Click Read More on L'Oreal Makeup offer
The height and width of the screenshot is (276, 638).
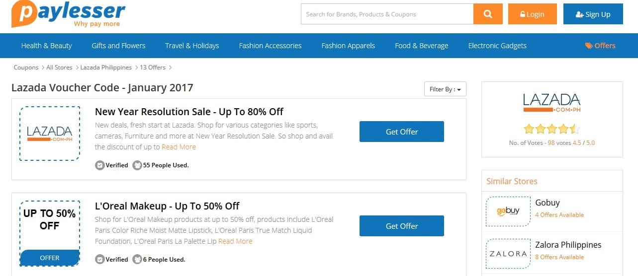(x=235, y=241)
